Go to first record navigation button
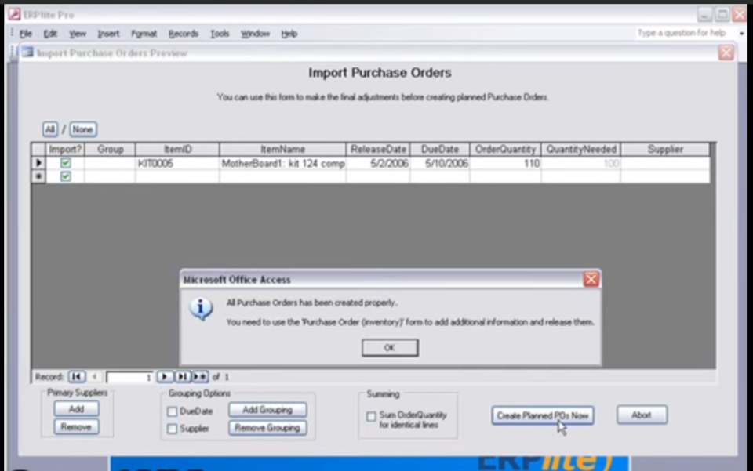This screenshot has width=753, height=471. click(76, 377)
